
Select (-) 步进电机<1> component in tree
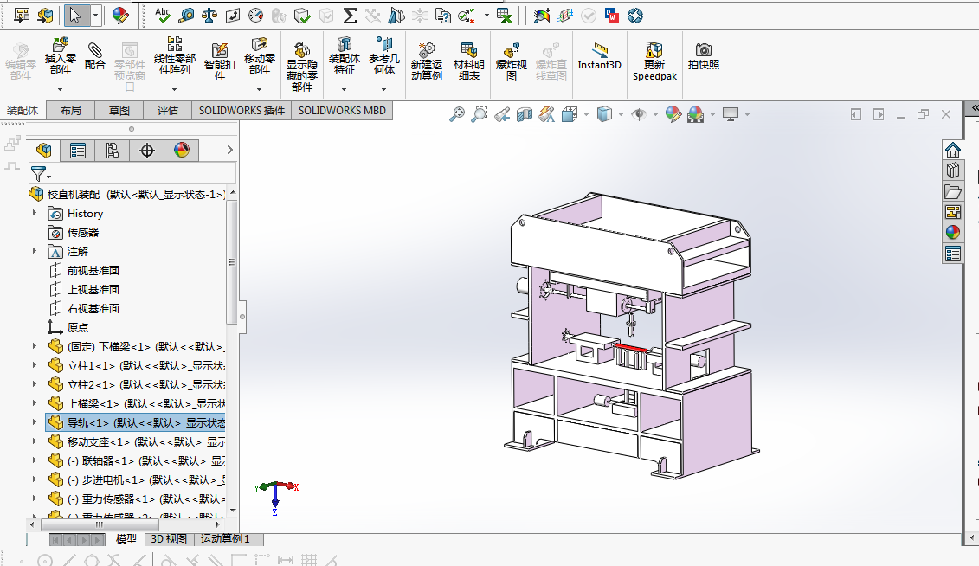pyautogui.click(x=136, y=479)
